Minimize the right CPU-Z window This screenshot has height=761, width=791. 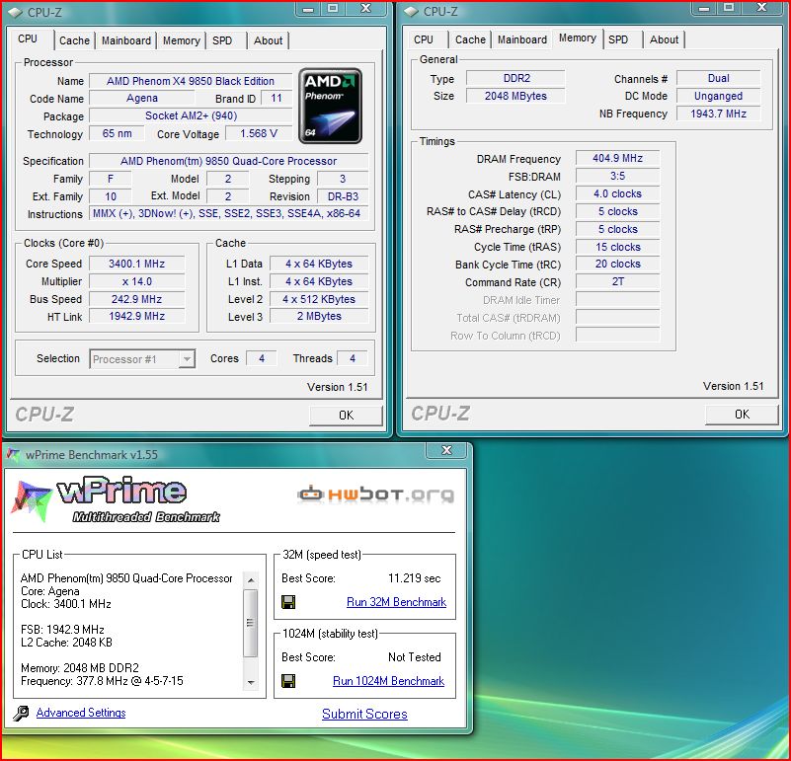click(705, 8)
